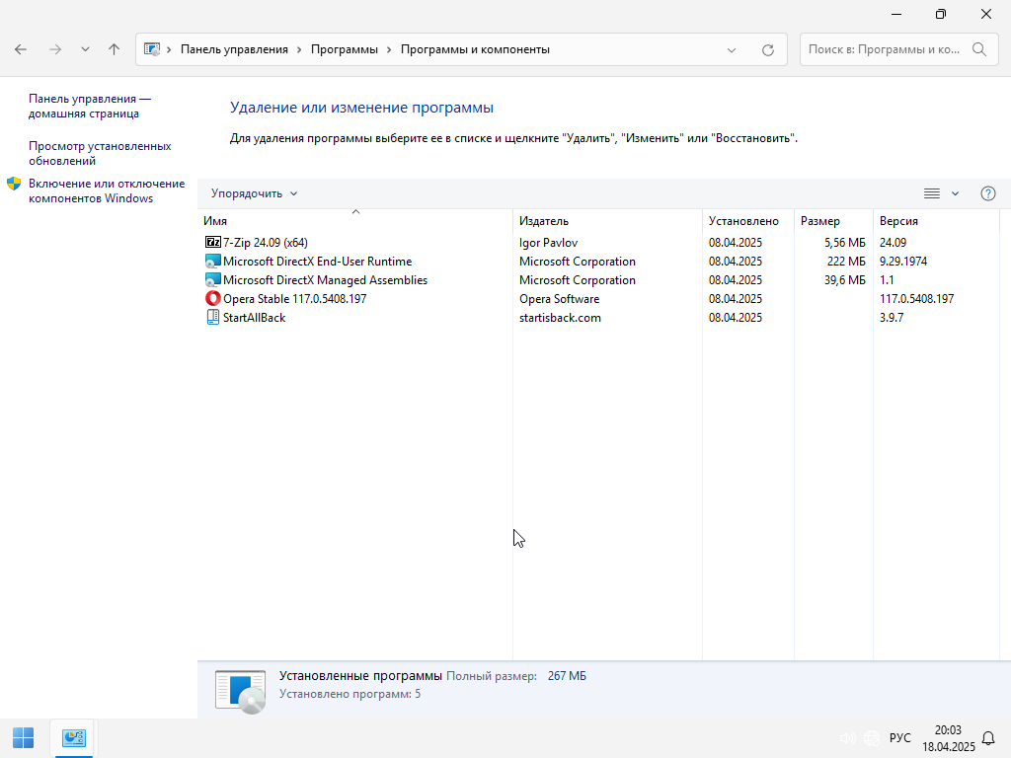Open the notifications bell in the tray
Viewport: 1011px width, 758px height.
click(x=988, y=738)
